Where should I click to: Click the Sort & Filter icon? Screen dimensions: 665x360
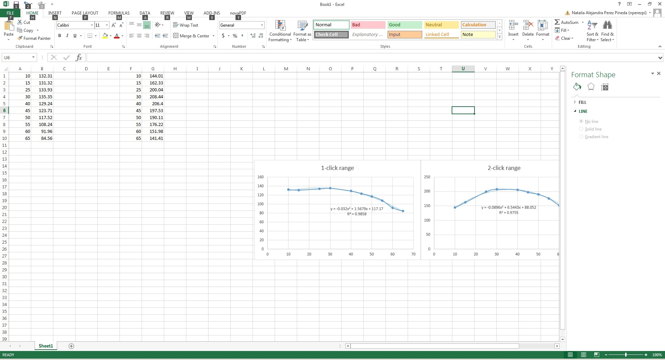click(x=592, y=31)
